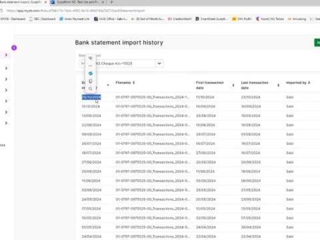Click Last transaction date 30/09/2024 cell
The width and height of the screenshot is (320, 240).
tap(251, 107)
